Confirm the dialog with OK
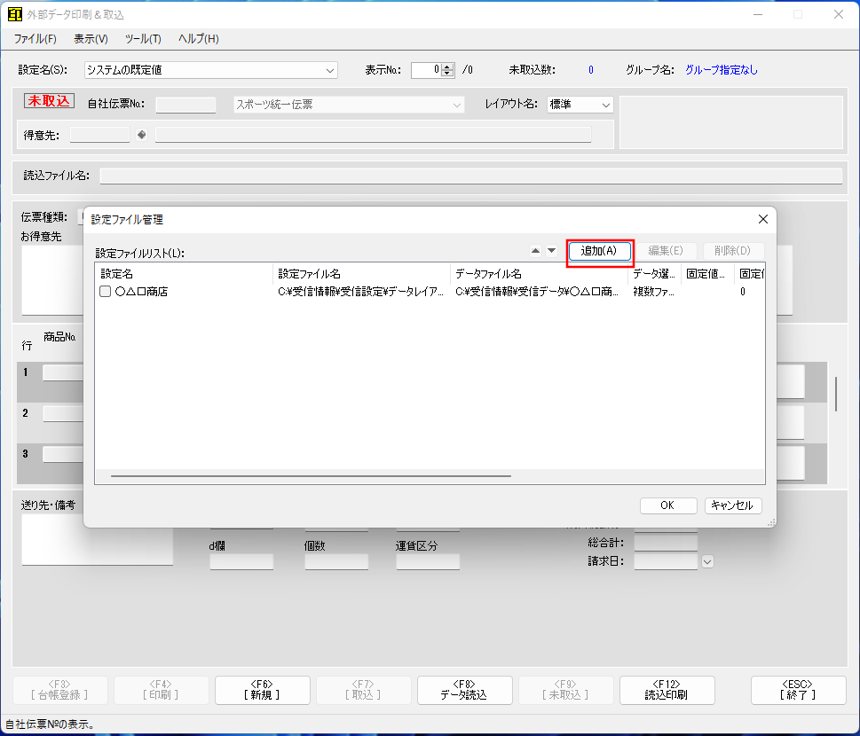 668,505
